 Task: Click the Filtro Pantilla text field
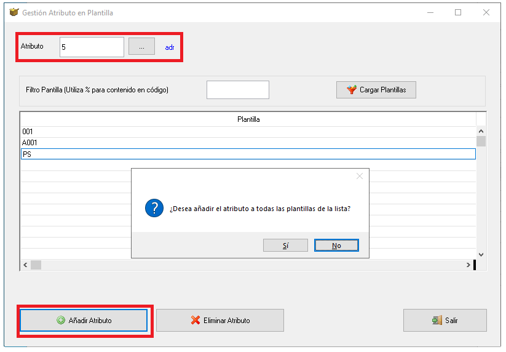click(x=237, y=90)
